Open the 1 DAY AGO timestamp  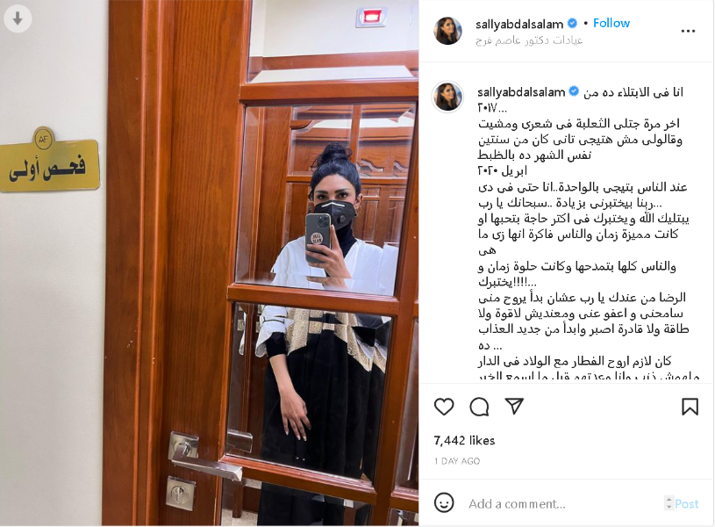click(457, 461)
